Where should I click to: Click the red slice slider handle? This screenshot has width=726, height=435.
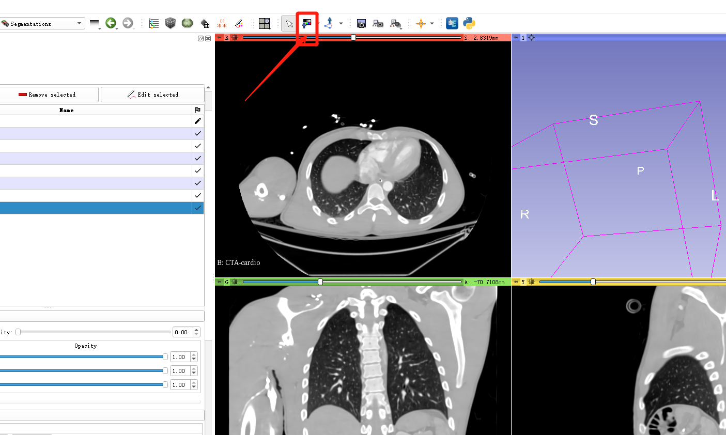pyautogui.click(x=352, y=37)
